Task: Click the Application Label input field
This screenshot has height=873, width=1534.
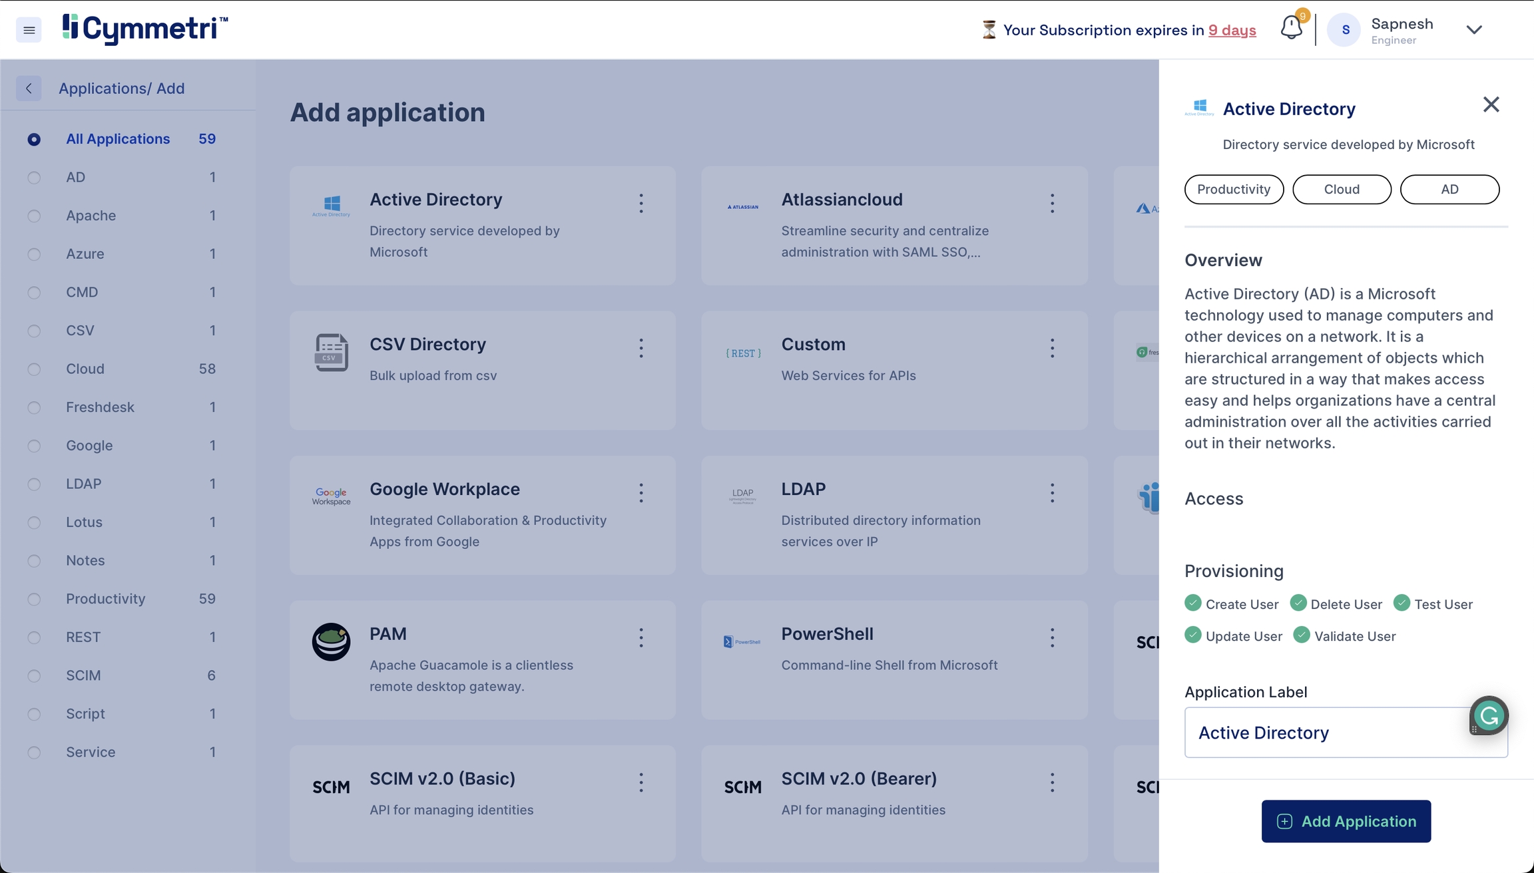Action: (x=1325, y=733)
